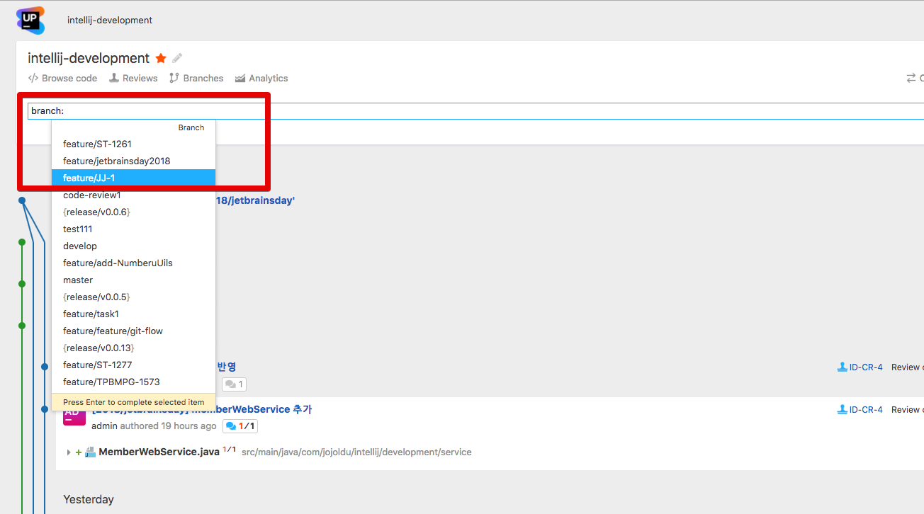The width and height of the screenshot is (924, 514).
Task: Open the Analytics tab
Action: coord(261,79)
